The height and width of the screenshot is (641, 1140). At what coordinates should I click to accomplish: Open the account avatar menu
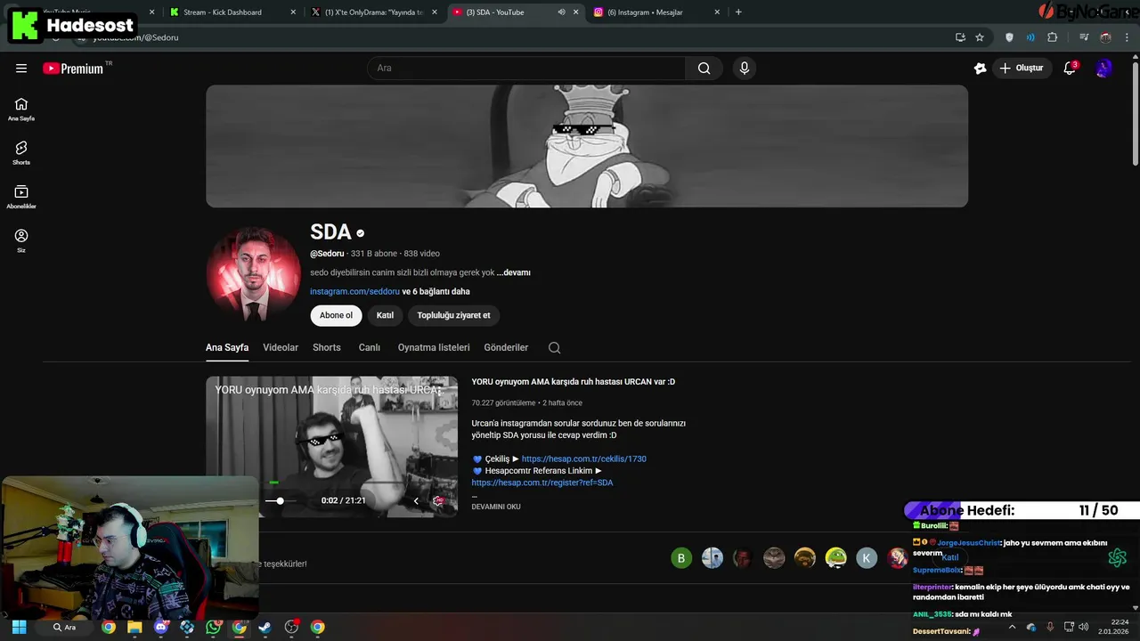point(1103,69)
